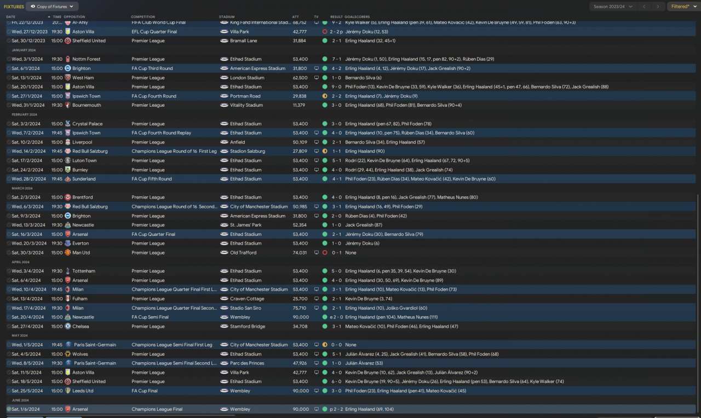Tick the selector for Sat, 30/3/2024 Man Utd

point(9,253)
